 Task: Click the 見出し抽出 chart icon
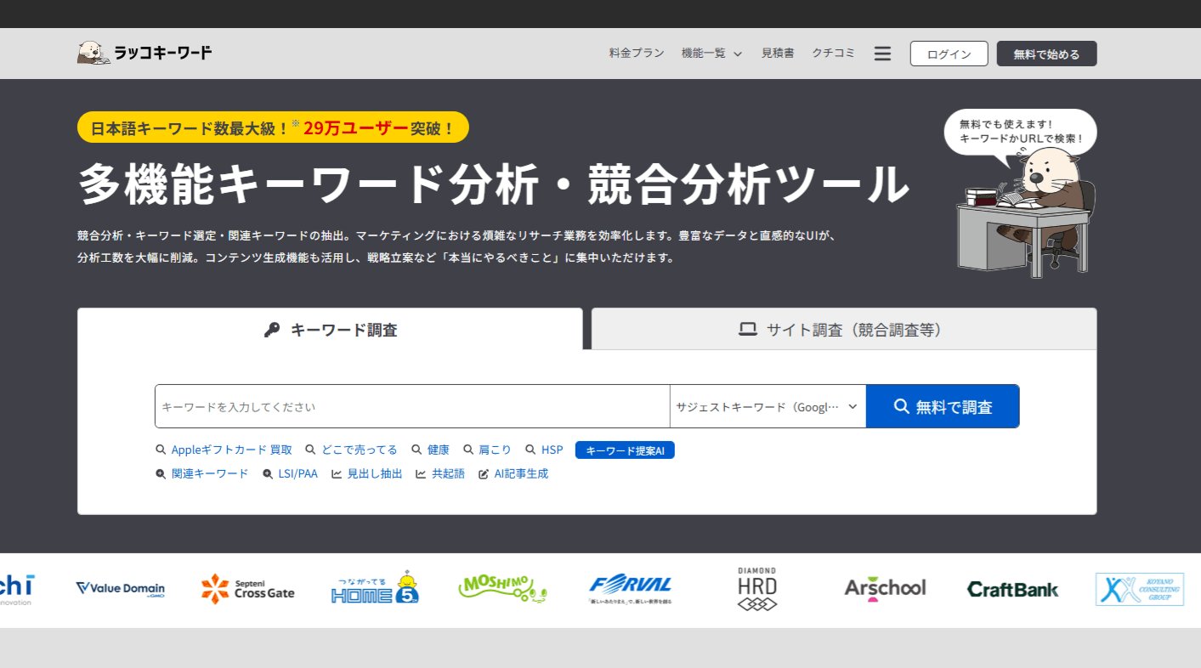click(337, 474)
